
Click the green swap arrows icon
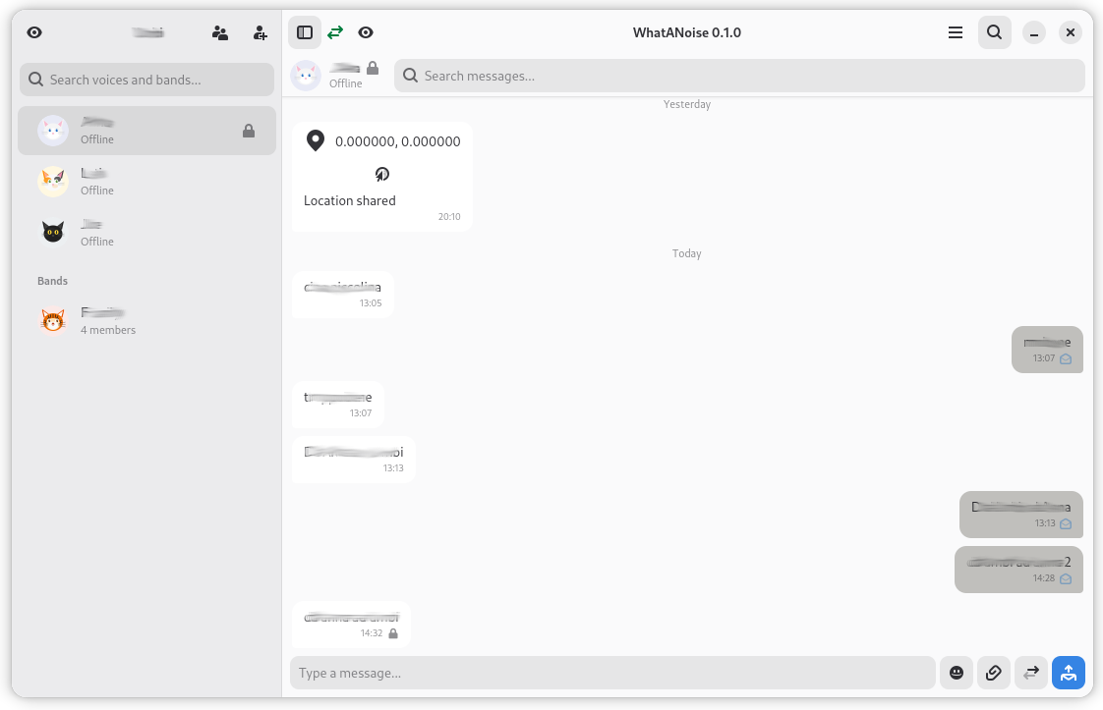[335, 32]
